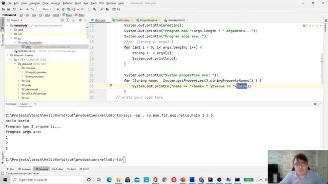This screenshot has height=184, width=328.
Task: Click the Open folder icon in toolbar
Action: pos(4,9)
